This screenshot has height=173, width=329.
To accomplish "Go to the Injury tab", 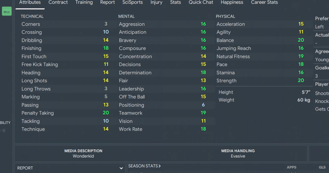I will (x=156, y=3).
